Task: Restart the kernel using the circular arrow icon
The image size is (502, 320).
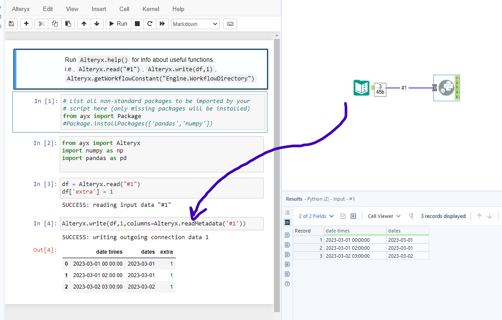Action: click(150, 24)
